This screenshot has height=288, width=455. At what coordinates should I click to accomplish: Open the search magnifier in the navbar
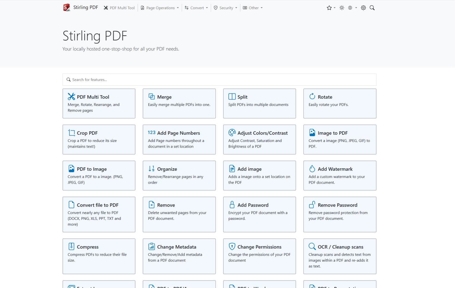(372, 8)
